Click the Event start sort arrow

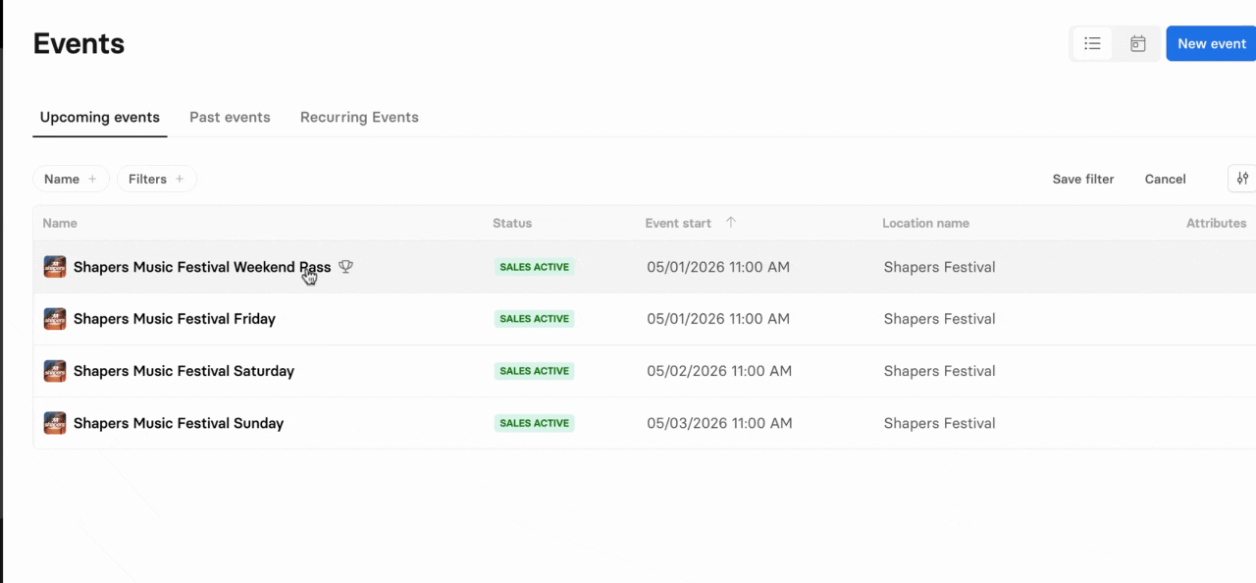click(730, 223)
